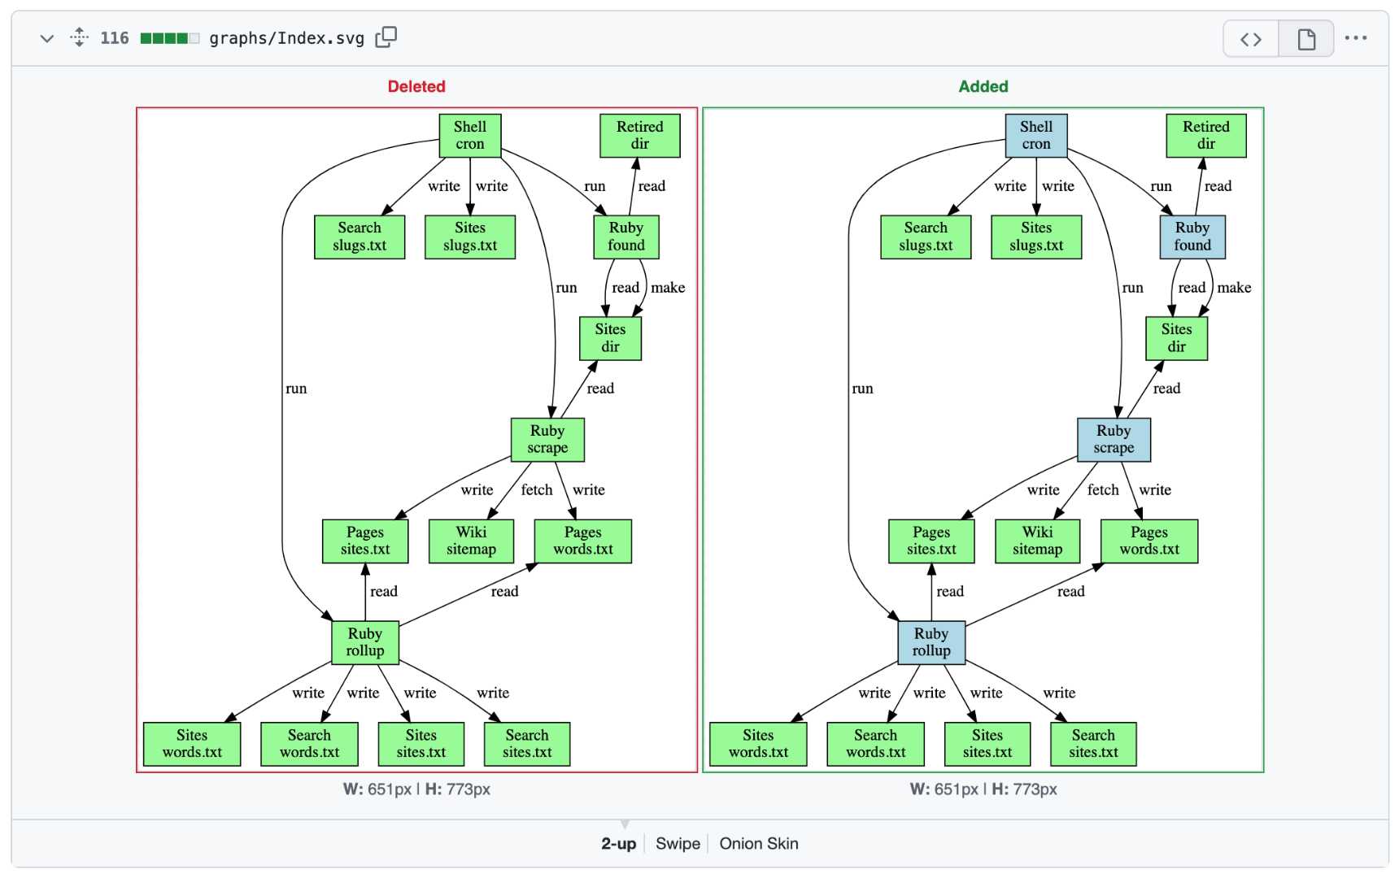Click the 116 changes count
Viewport: 1399px width, 878px height.
(114, 37)
